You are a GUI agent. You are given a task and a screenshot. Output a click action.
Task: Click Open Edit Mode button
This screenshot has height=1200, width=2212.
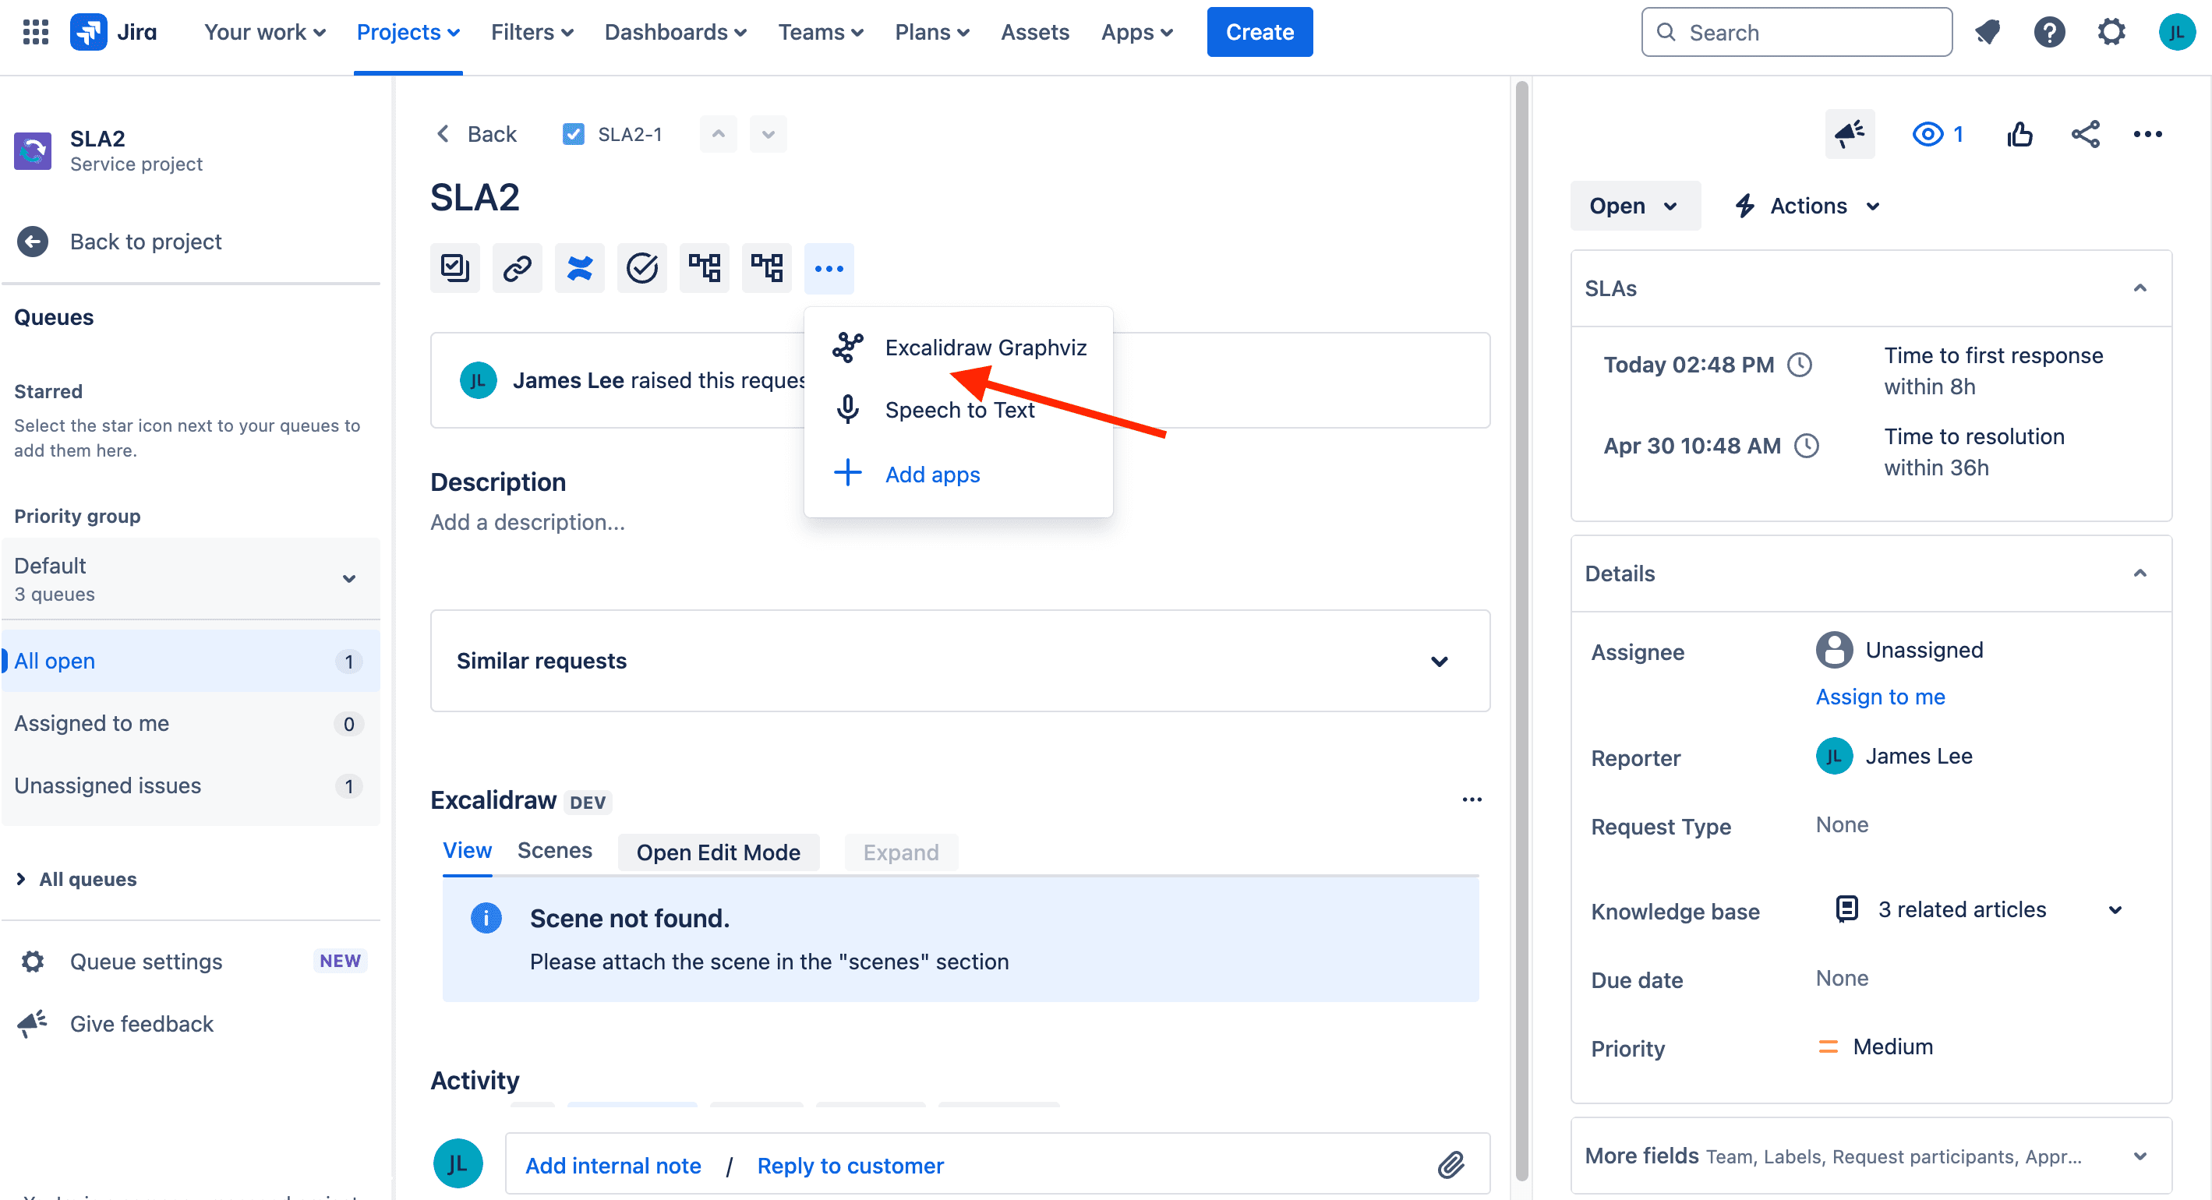718,852
